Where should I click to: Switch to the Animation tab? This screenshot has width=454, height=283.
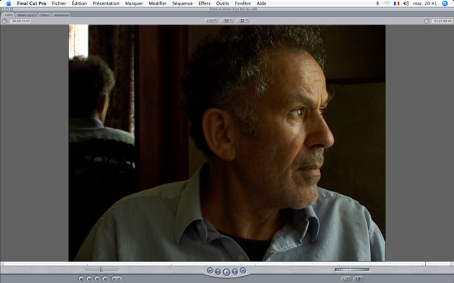[x=61, y=15]
